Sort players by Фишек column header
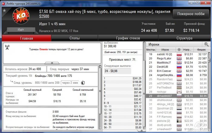The image size is (212, 133). coord(201,50)
